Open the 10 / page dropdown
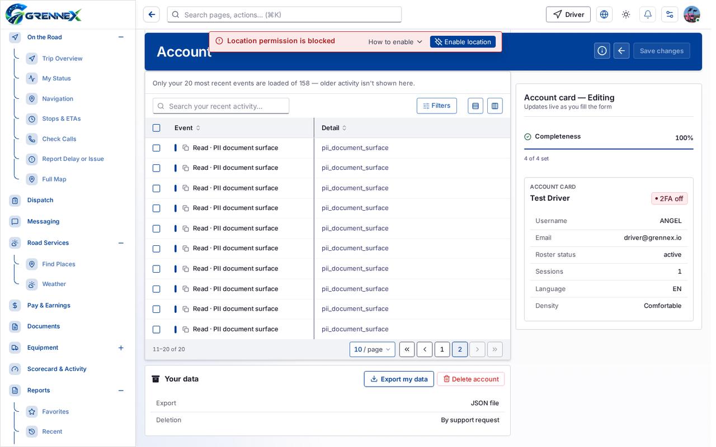 pyautogui.click(x=373, y=349)
